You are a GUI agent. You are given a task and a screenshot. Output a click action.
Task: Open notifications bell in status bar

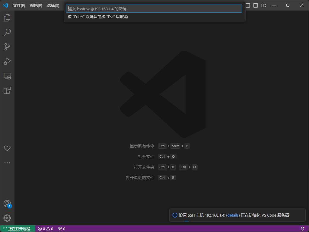(x=302, y=229)
